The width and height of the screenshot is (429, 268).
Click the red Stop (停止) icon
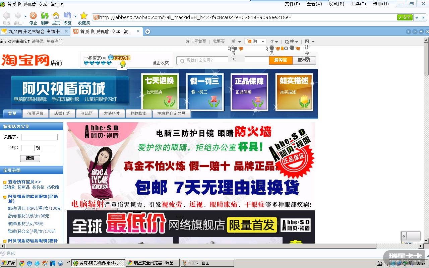pyautogui.click(x=33, y=16)
